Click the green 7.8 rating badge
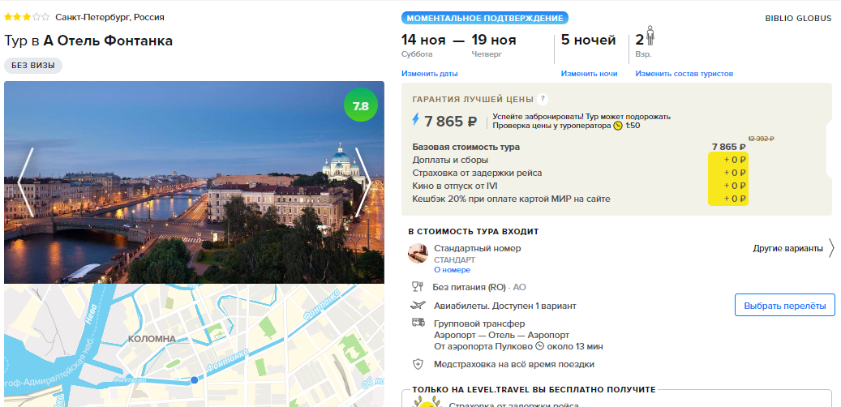Image resolution: width=841 pixels, height=407 pixels. (x=360, y=105)
